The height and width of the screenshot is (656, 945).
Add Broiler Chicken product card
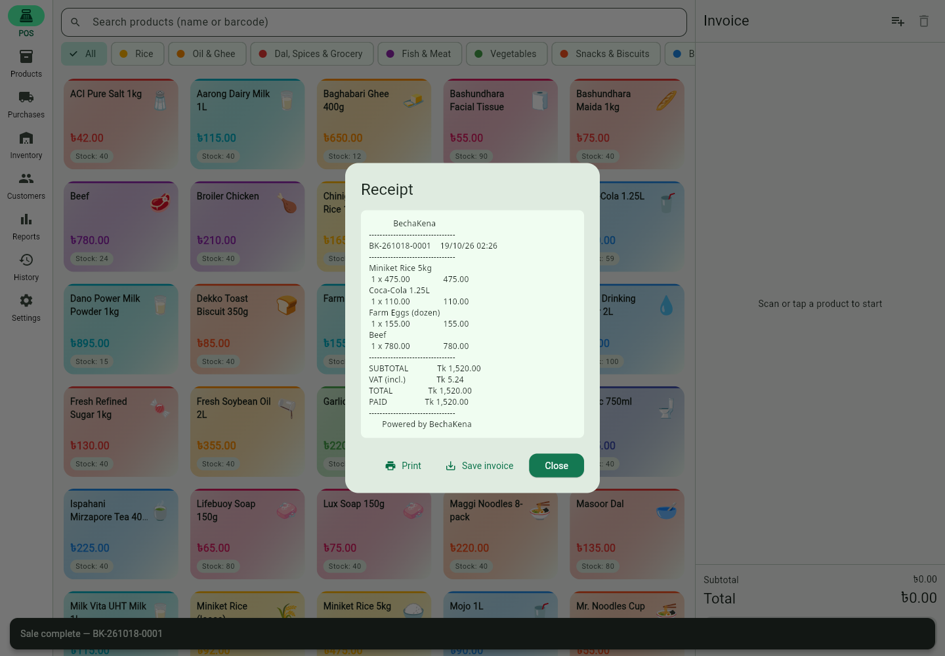247,226
